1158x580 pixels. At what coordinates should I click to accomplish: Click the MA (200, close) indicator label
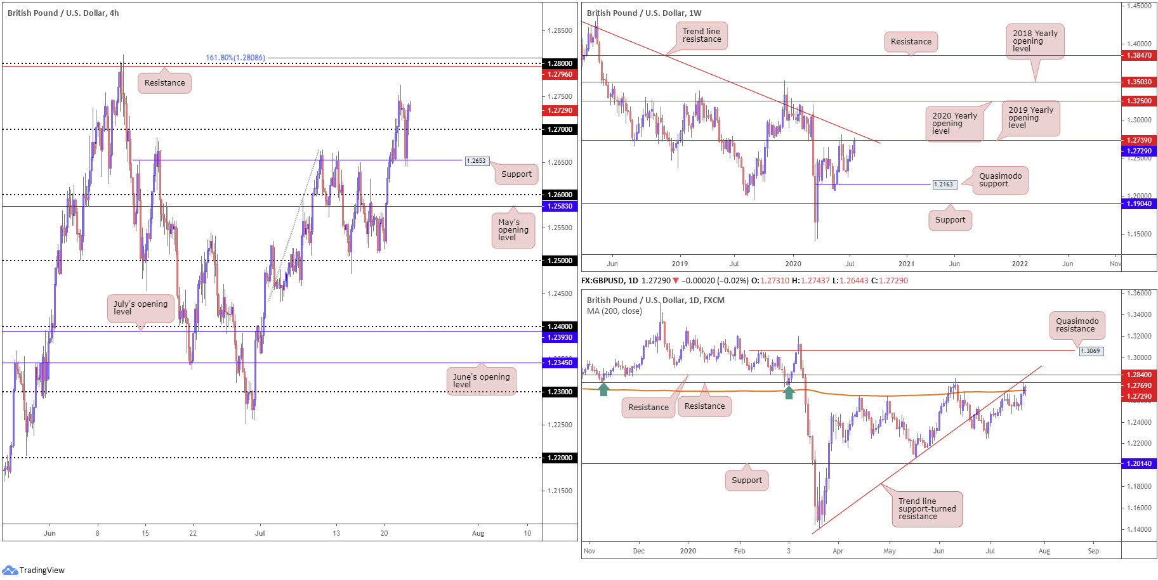[x=614, y=311]
